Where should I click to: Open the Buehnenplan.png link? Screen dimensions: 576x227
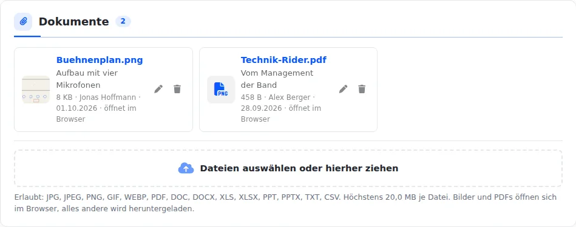tap(100, 60)
